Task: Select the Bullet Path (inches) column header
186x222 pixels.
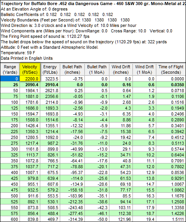Action: click(x=72, y=69)
